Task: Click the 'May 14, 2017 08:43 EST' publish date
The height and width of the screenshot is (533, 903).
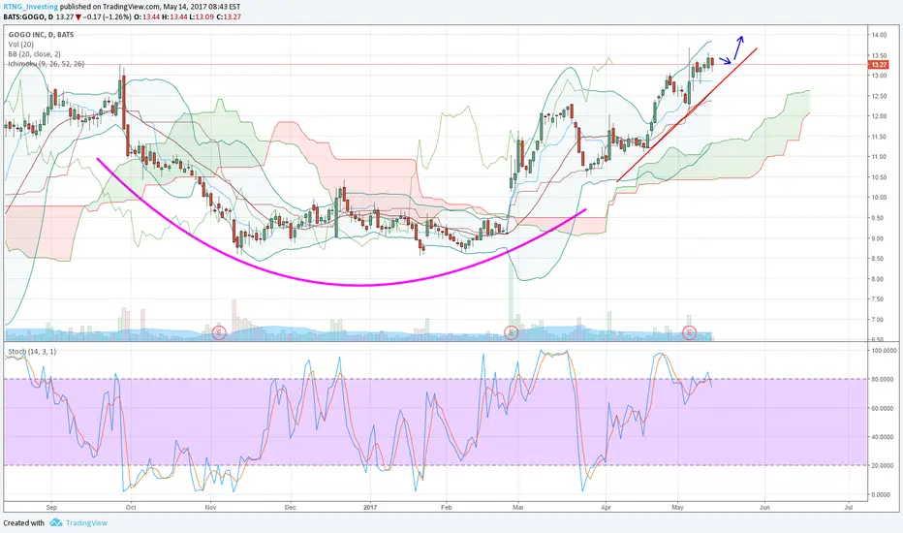Action: [x=201, y=7]
